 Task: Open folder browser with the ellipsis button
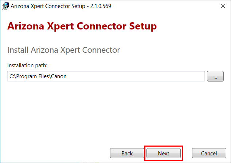tap(215, 76)
